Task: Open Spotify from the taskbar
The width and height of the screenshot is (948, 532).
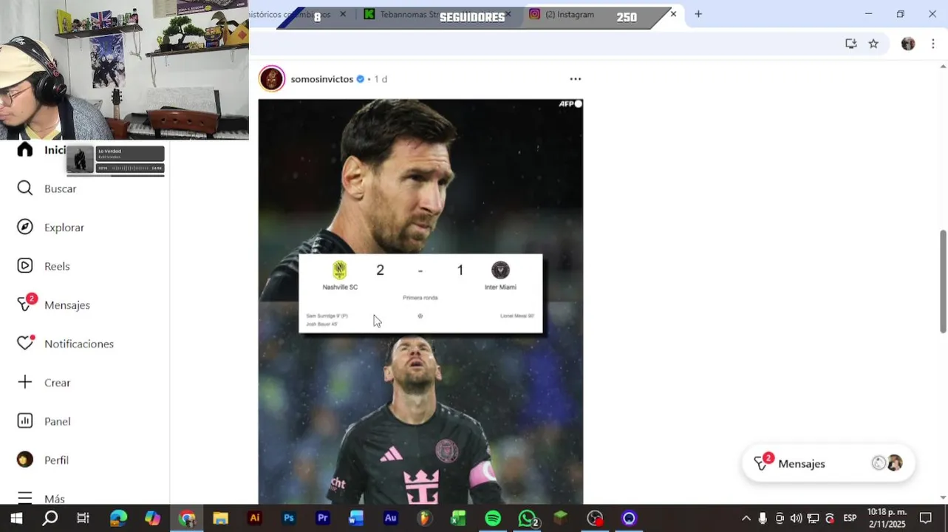Action: [x=493, y=519]
